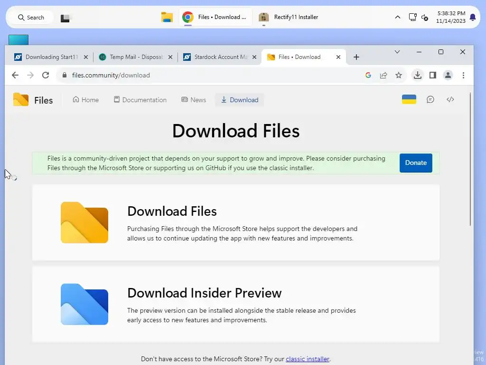Click Chrome's forward arrow
The width and height of the screenshot is (486, 365).
point(30,75)
